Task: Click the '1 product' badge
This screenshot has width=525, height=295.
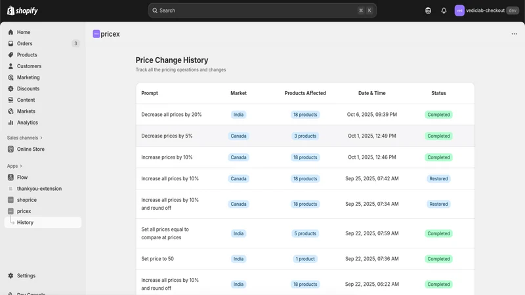Action: [x=305, y=259]
